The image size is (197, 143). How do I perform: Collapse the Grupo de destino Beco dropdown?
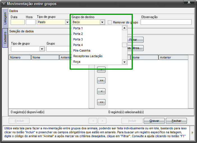(x=102, y=22)
